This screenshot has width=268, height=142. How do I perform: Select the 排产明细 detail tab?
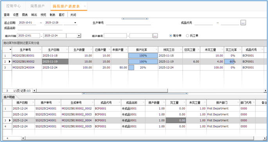click(9, 97)
